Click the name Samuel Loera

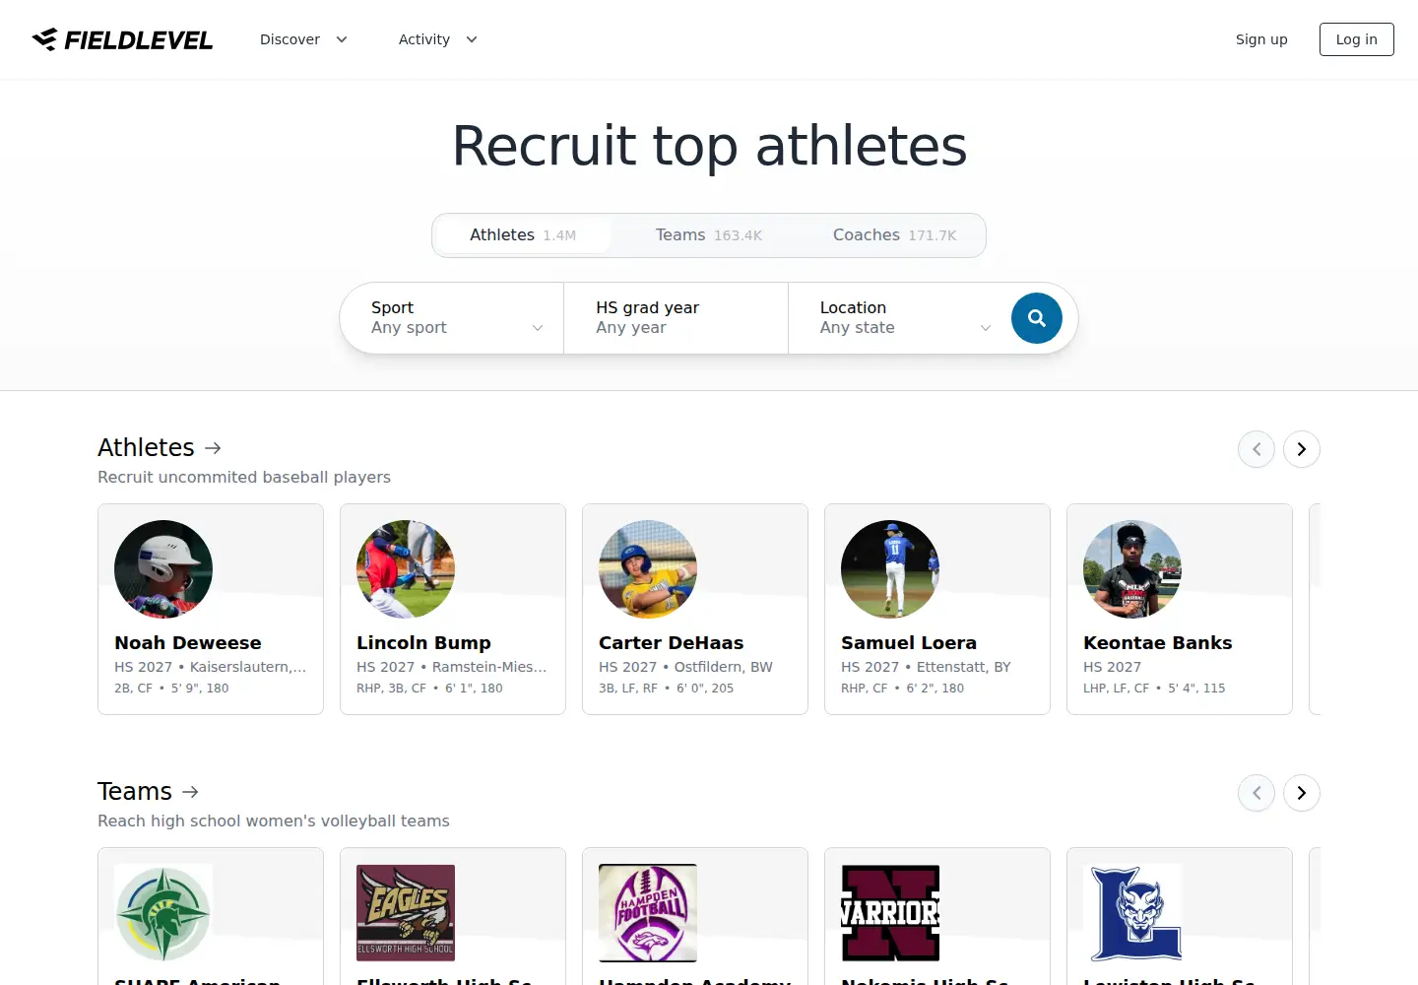(x=909, y=643)
